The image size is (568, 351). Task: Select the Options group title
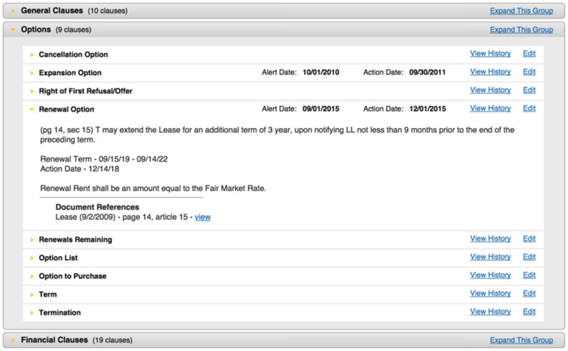(36, 30)
